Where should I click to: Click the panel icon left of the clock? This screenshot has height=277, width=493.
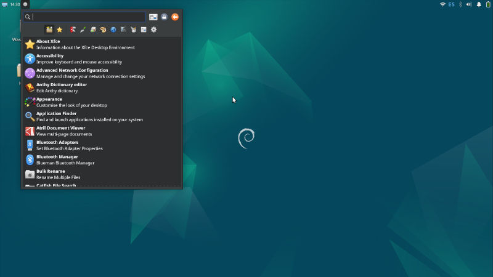click(x=5, y=4)
